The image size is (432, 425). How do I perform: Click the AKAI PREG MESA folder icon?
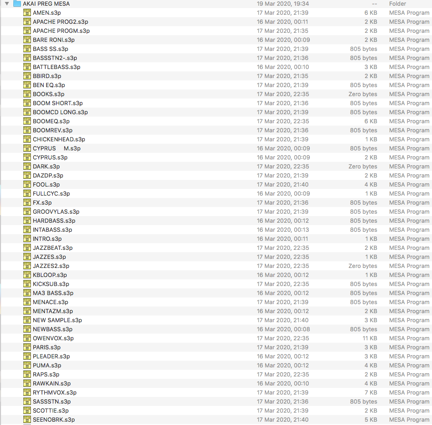(17, 4)
